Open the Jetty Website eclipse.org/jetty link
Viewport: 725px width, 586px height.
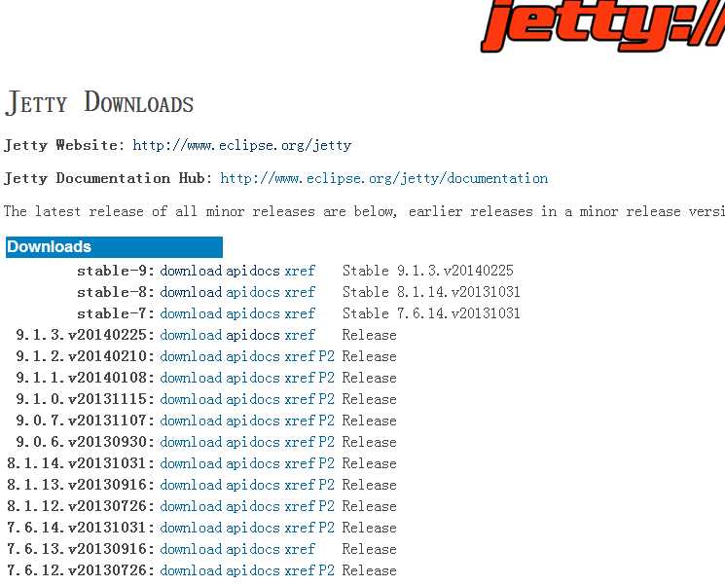pos(241,145)
